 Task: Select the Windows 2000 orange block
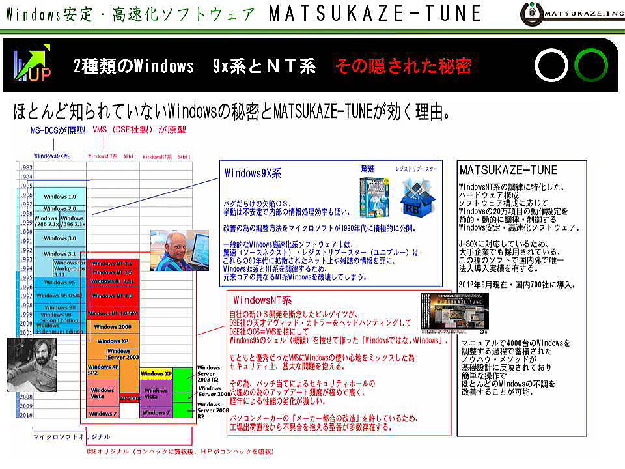click(x=113, y=327)
